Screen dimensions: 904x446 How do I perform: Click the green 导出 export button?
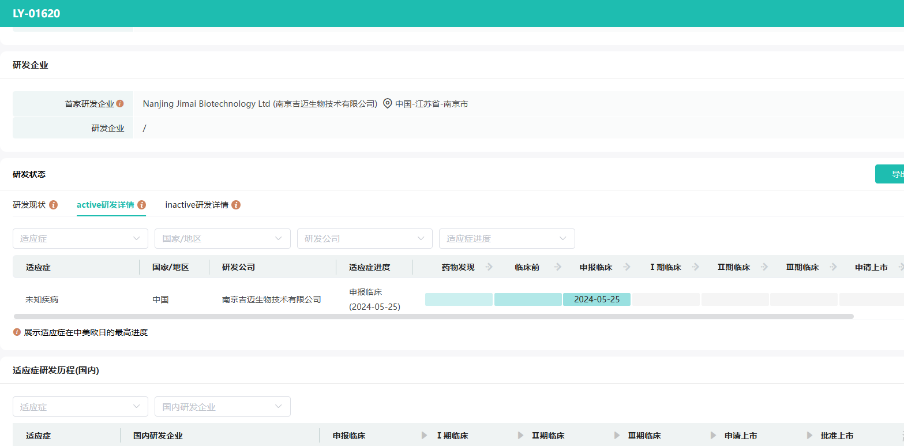pos(891,174)
